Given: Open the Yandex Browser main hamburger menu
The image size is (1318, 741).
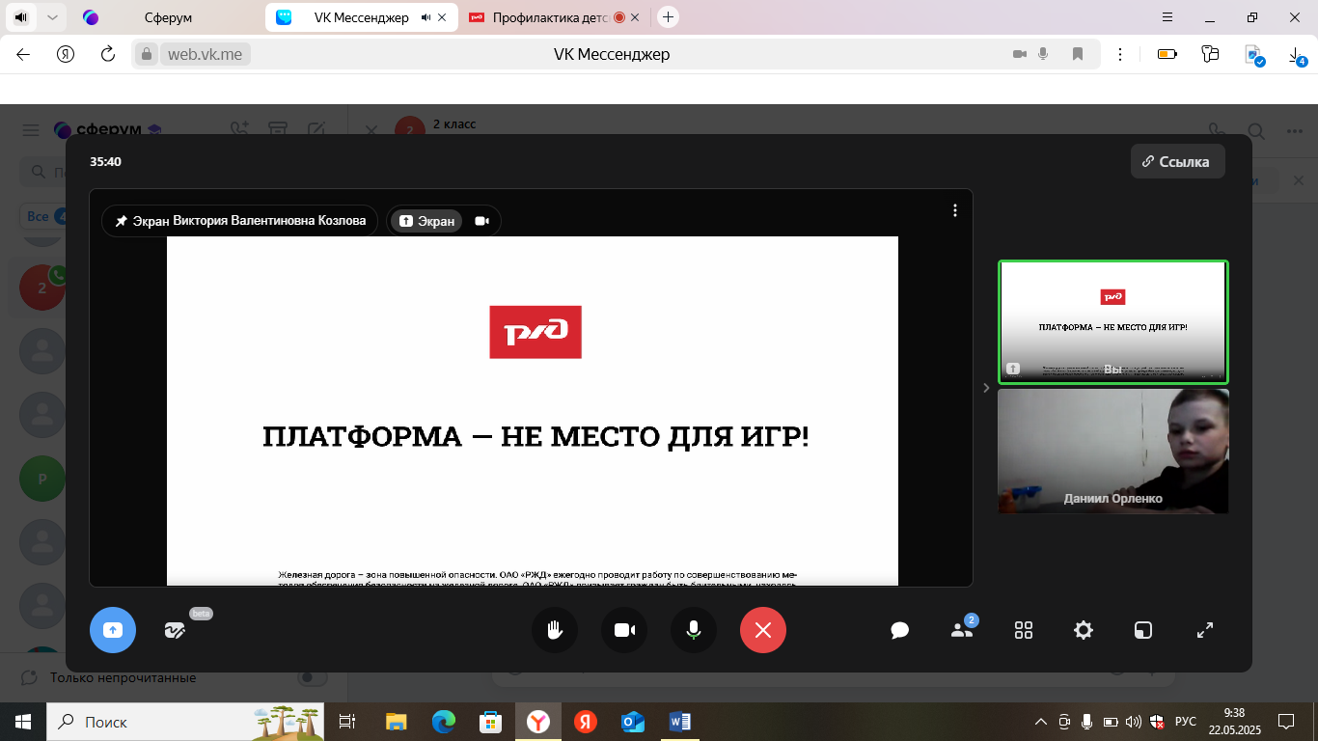Looking at the screenshot, I should coord(1167,17).
